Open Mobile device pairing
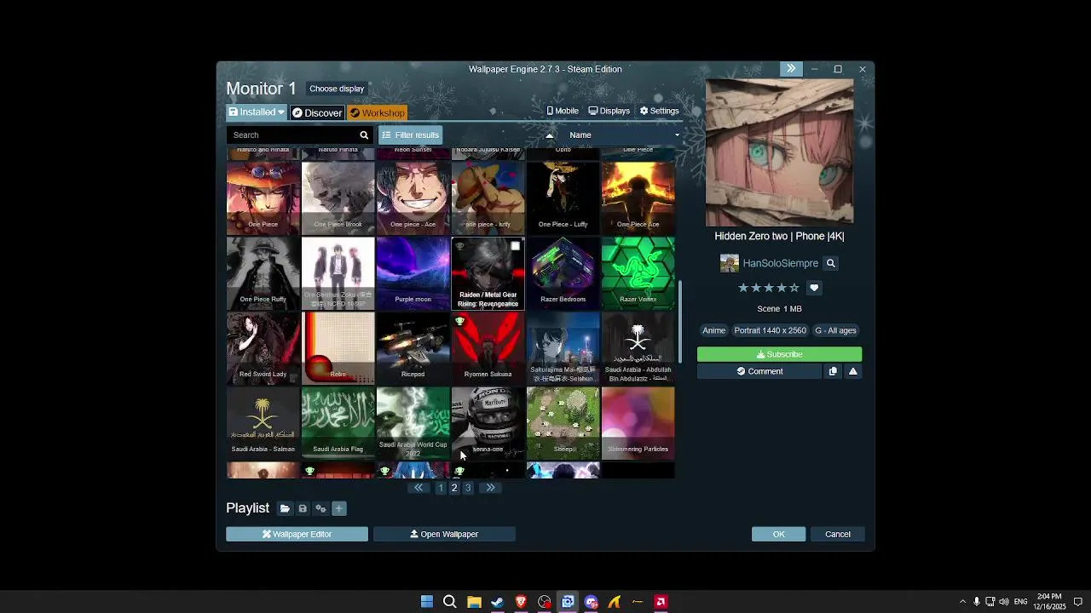This screenshot has height=613, width=1091. 563,111
